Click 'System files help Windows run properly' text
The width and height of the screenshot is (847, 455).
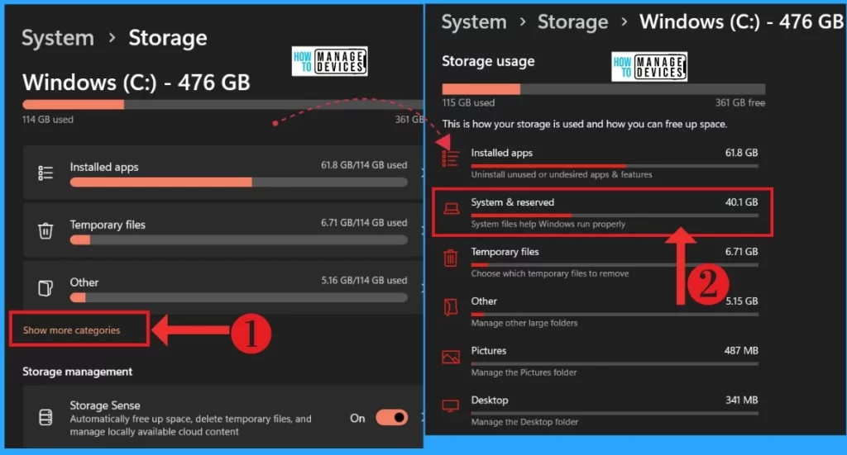548,224
